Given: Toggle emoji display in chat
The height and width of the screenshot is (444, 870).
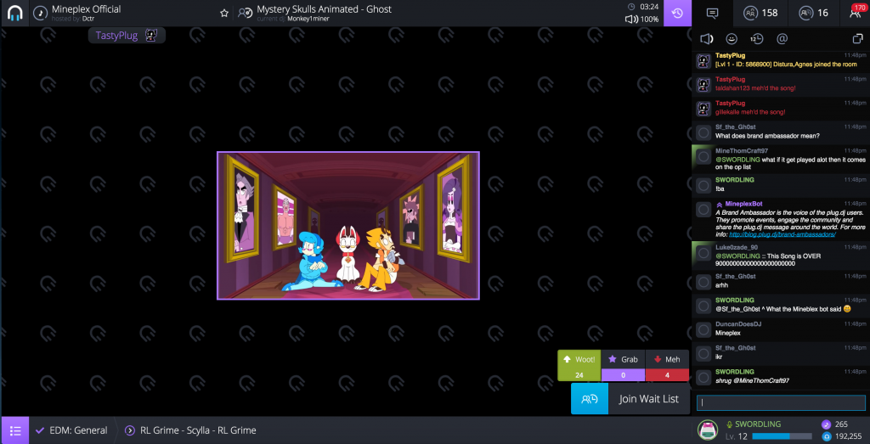Looking at the screenshot, I should [732, 39].
